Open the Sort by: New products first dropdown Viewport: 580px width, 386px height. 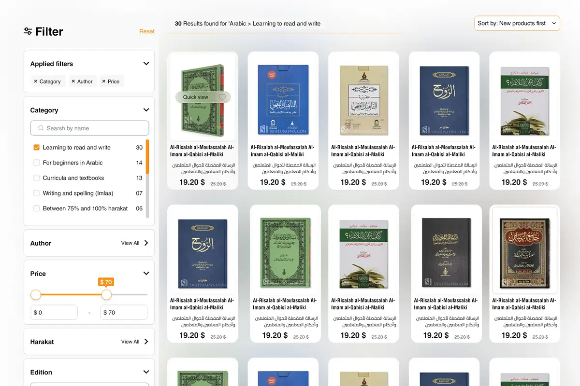pos(517,23)
